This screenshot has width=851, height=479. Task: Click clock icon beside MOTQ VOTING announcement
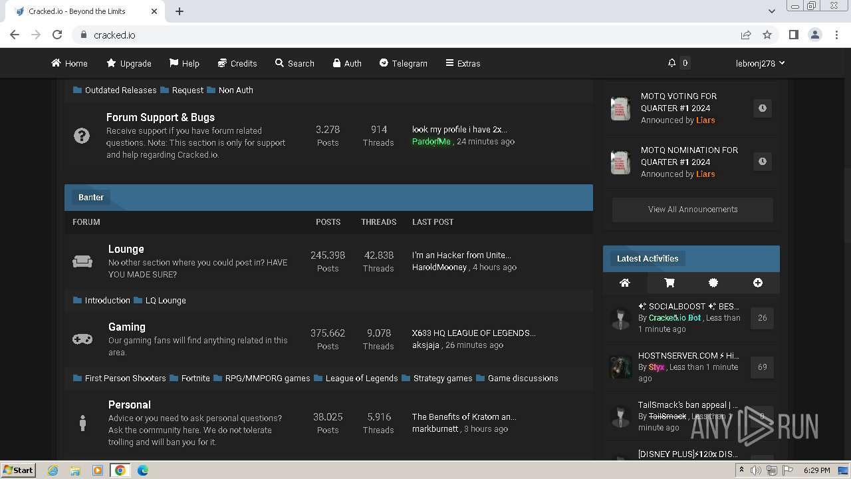click(x=763, y=108)
